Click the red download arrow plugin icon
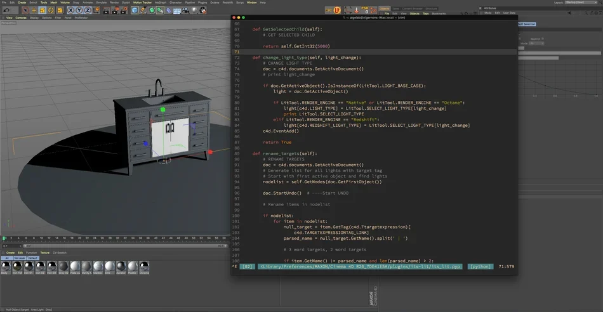 pyautogui.click(x=356, y=10)
